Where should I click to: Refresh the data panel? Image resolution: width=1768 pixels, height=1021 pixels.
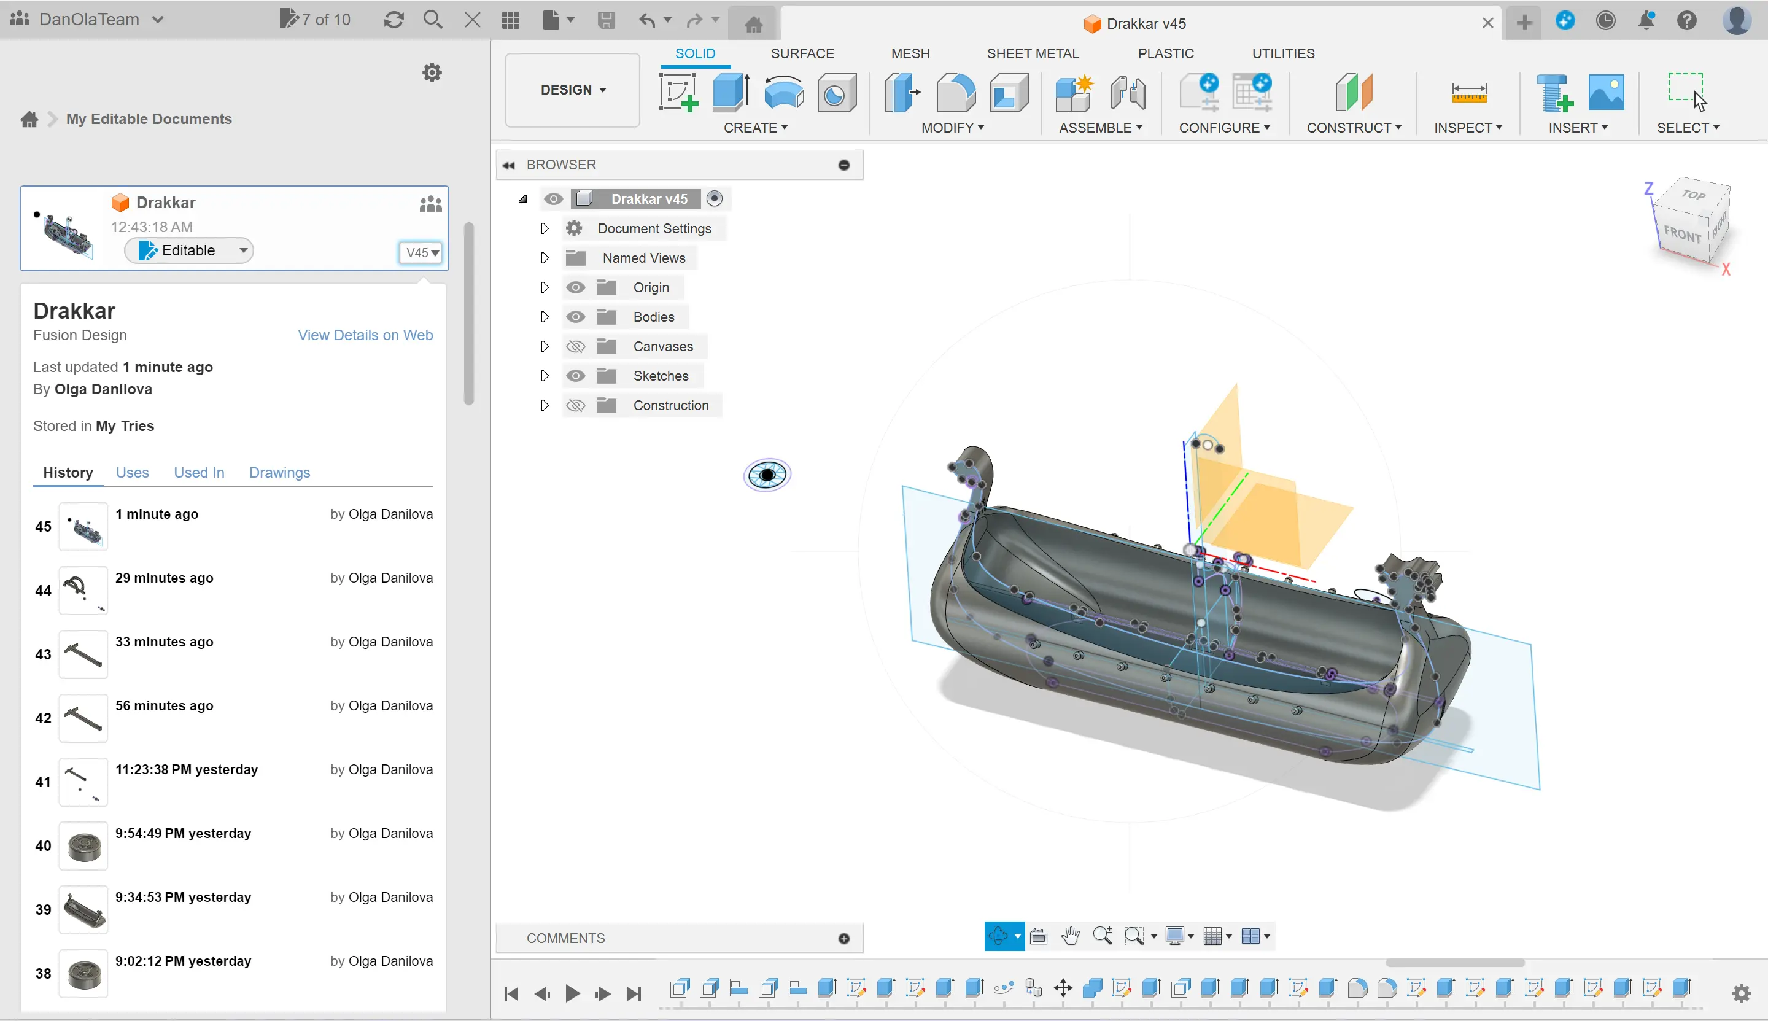point(394,20)
